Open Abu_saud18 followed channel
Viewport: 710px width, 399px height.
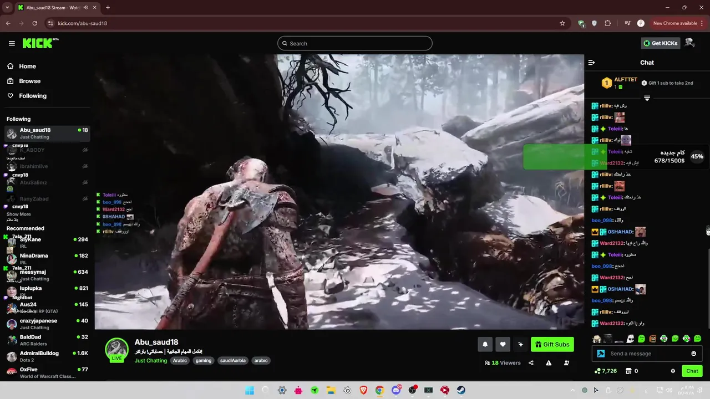[x=47, y=133]
